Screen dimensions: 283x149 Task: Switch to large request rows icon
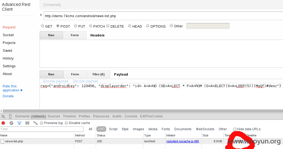27,123
